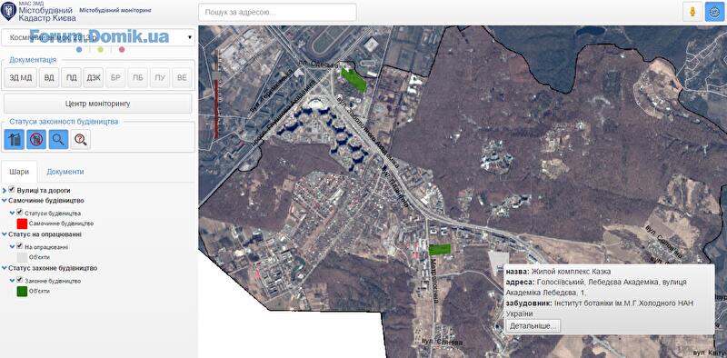Open the Космічний знімок basemap dropdown
This screenshot has height=358, width=727.
point(98,37)
